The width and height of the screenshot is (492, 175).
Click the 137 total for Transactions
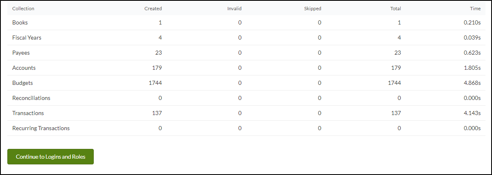click(396, 113)
